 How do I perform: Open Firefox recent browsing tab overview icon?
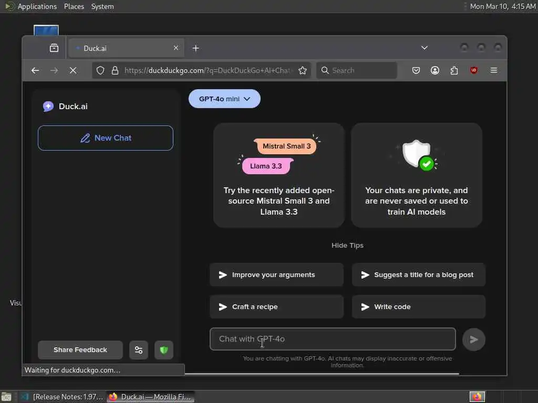tap(54, 48)
